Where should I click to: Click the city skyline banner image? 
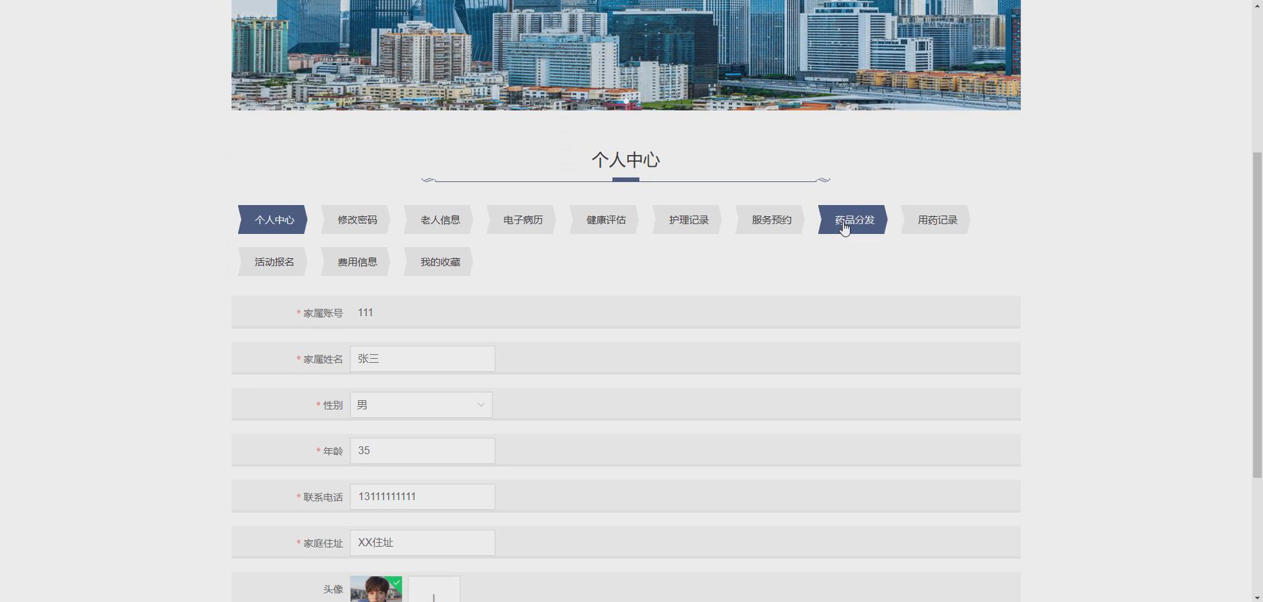pyautogui.click(x=626, y=55)
